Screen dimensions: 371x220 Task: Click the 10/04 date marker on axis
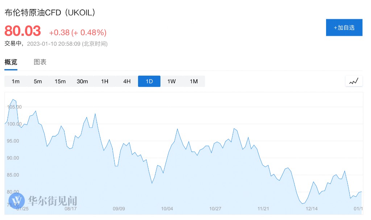167,209
